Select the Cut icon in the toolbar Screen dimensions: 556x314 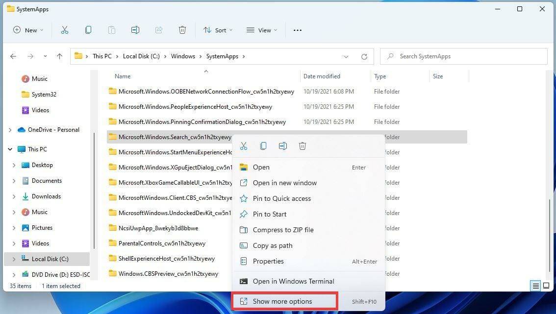pos(64,30)
